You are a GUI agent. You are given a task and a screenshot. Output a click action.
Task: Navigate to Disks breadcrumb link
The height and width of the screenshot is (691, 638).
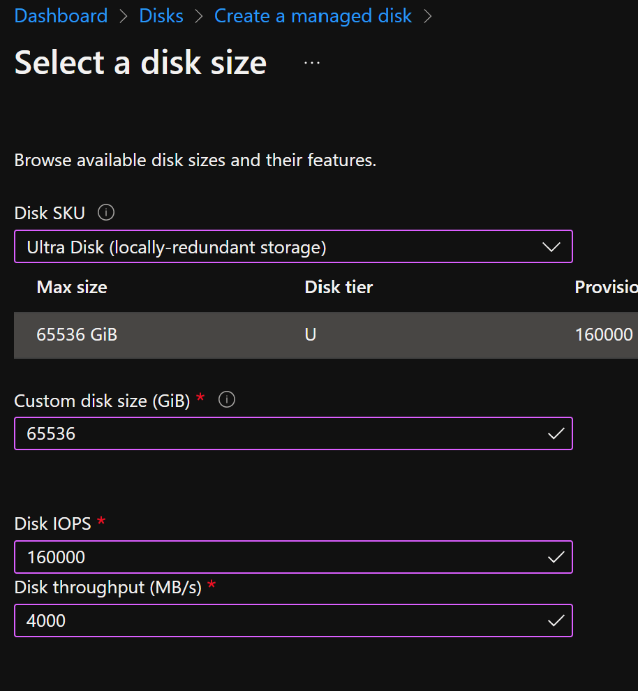click(161, 15)
